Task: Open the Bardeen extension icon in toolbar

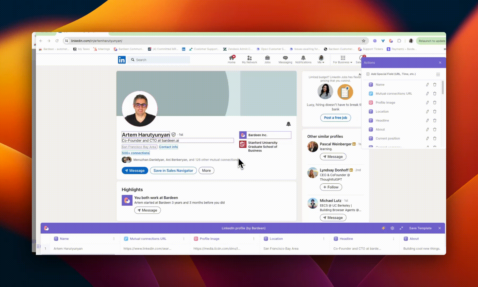Action: 391,41
